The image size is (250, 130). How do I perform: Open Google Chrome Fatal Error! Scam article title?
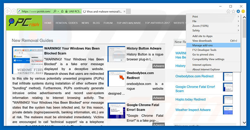pos(143,107)
